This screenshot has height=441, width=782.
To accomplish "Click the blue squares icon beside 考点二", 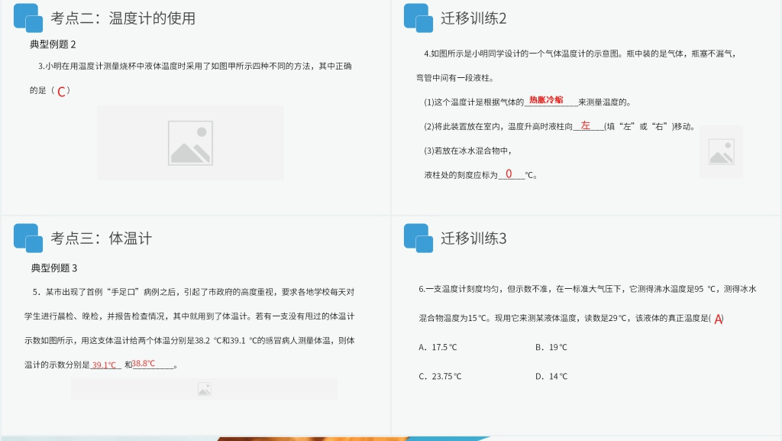I will point(28,18).
